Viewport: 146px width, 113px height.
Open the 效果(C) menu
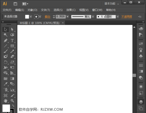(x=71, y=10)
